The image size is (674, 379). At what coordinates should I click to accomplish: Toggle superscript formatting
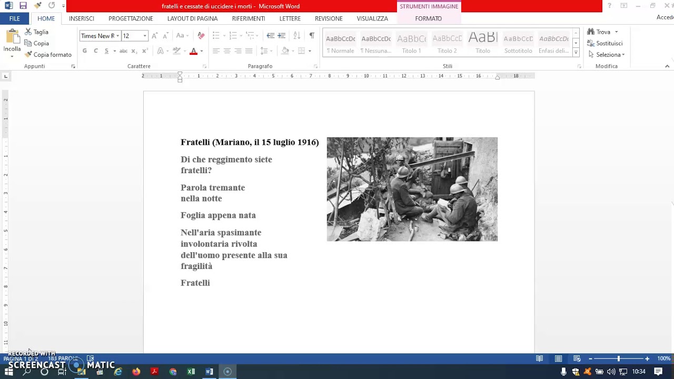pyautogui.click(x=145, y=51)
